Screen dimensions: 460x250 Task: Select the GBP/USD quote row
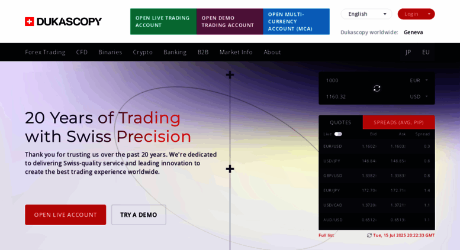click(x=377, y=176)
